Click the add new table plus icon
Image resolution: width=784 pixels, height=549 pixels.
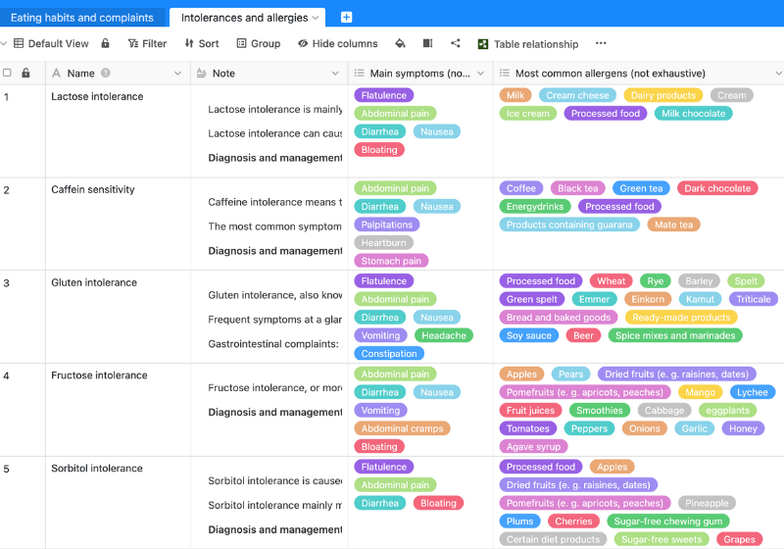[346, 18]
